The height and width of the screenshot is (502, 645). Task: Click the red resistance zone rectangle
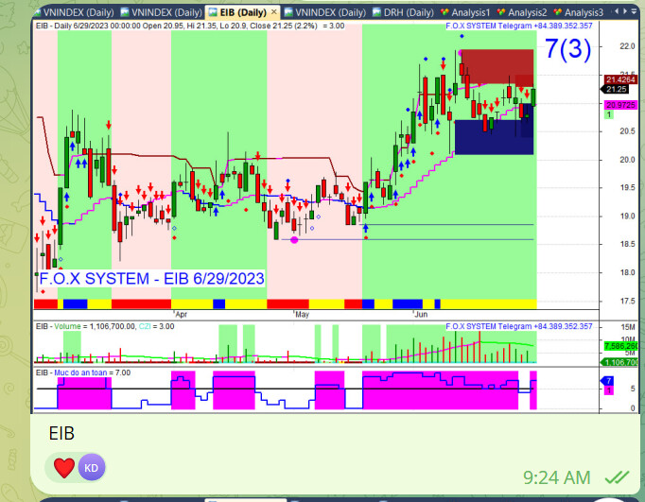(x=497, y=66)
